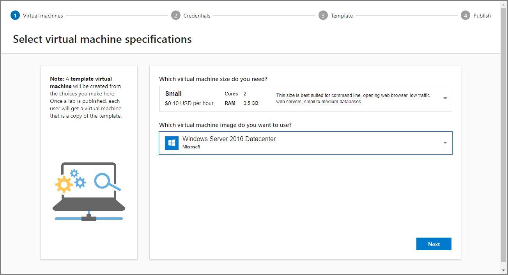The height and width of the screenshot is (275, 508).
Task: Click the Windows logo image icon
Action: pos(172,143)
